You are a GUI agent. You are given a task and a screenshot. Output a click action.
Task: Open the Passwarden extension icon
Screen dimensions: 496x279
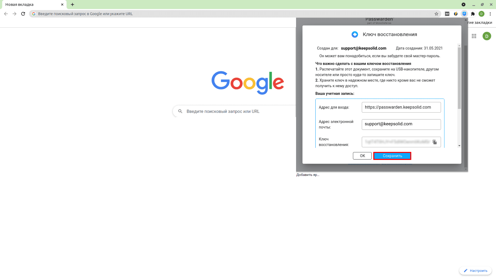[x=464, y=14]
